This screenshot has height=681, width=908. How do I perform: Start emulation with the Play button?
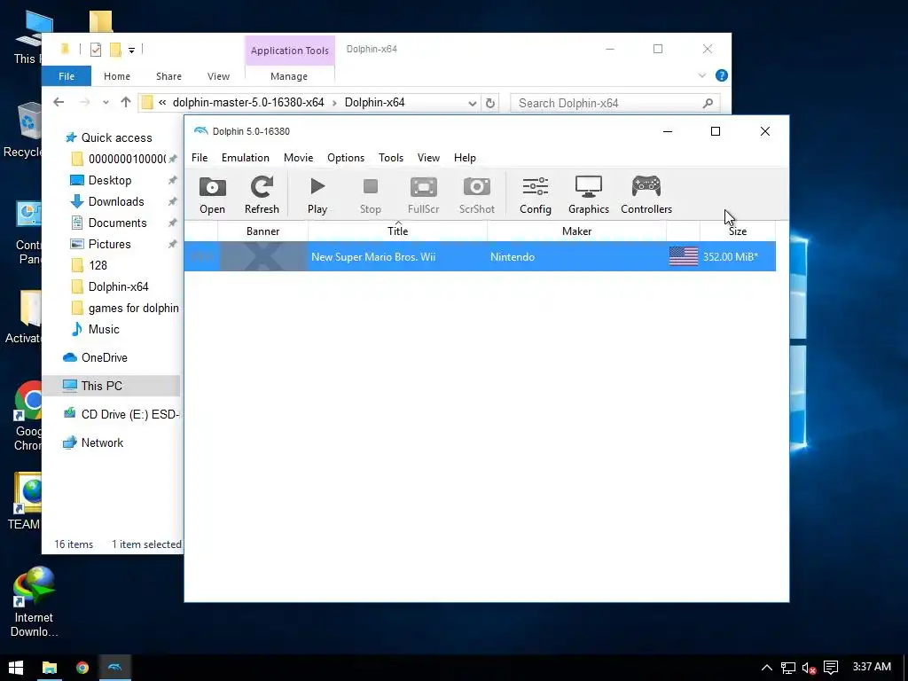(317, 195)
